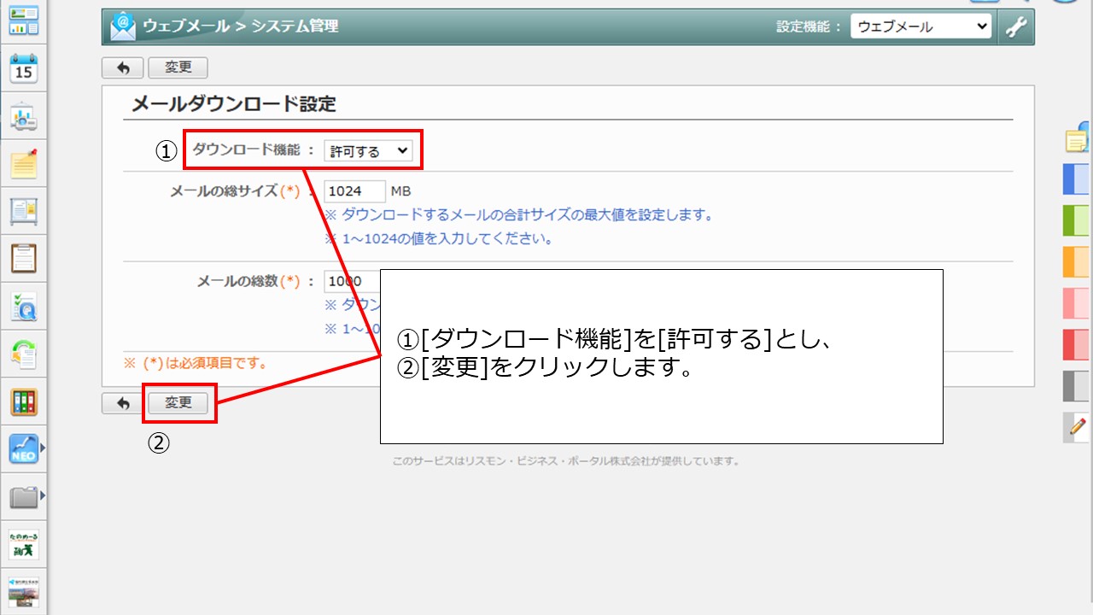Viewport: 1093px width, 615px height.
Task: Click the メールの総サイズ input field
Action: [x=354, y=191]
